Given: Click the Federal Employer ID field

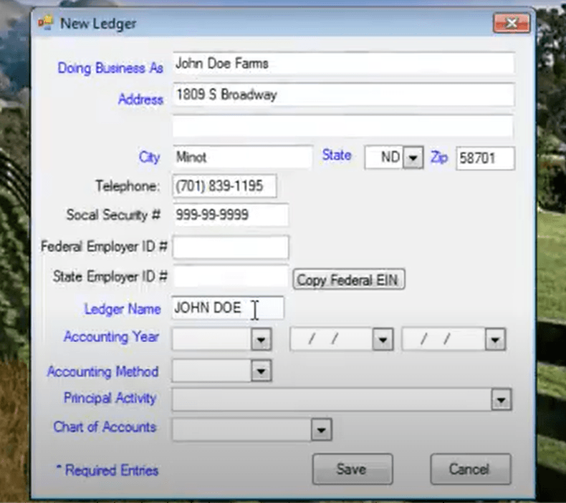Looking at the screenshot, I should (x=231, y=248).
